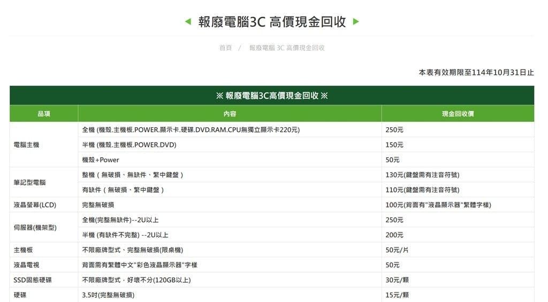
Task: Select the 液晶電視 row label
Action: [26, 265]
